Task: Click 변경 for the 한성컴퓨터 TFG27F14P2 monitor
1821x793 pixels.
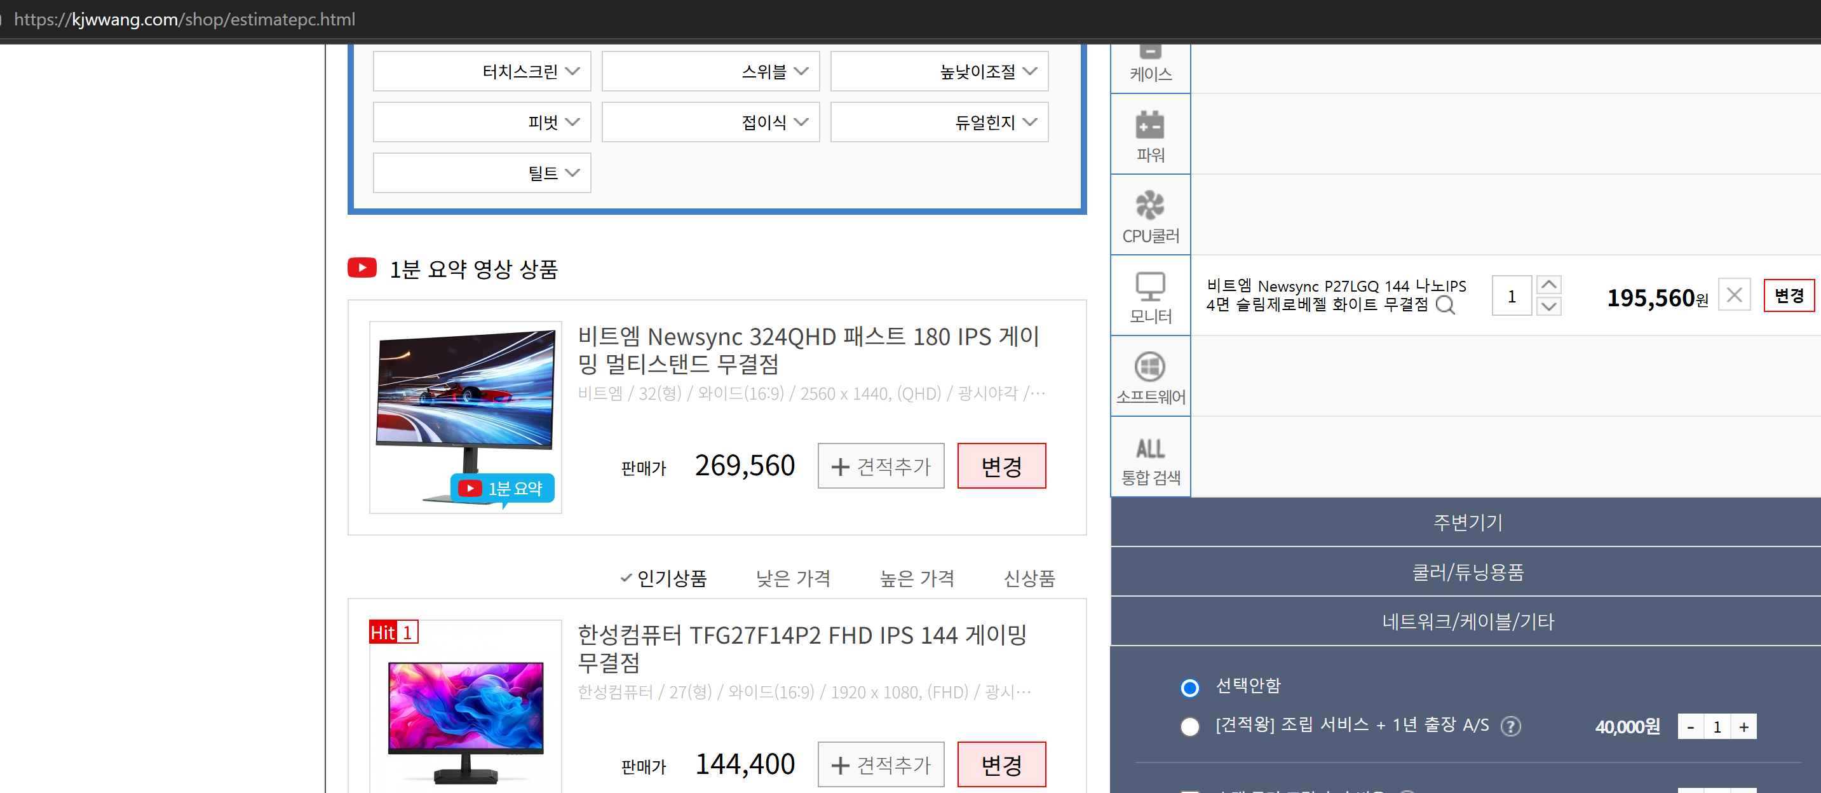Action: pos(1002,764)
